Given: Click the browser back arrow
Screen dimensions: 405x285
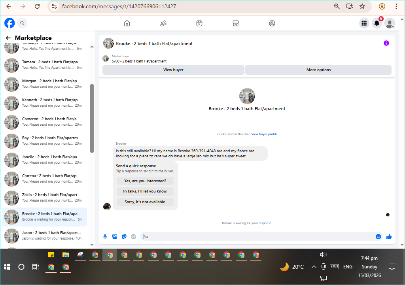Looking at the screenshot, I should tap(9, 6).
